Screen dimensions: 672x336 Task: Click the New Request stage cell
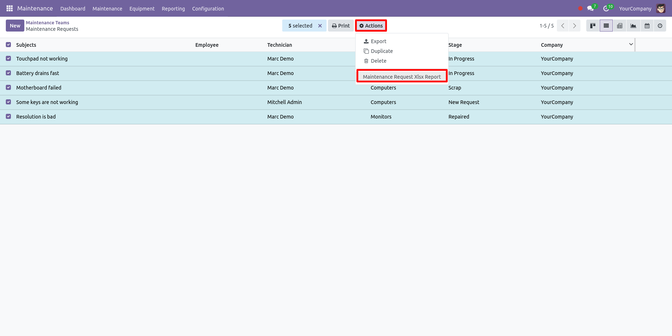tap(463, 102)
